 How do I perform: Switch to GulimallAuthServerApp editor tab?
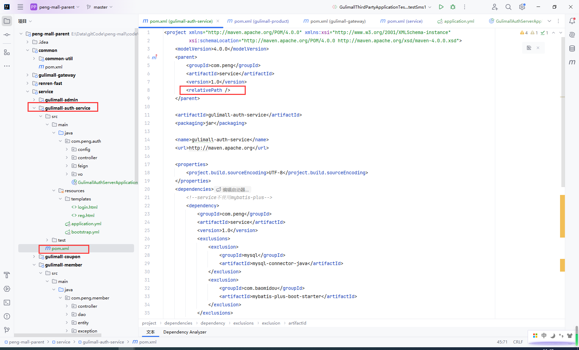coord(515,21)
